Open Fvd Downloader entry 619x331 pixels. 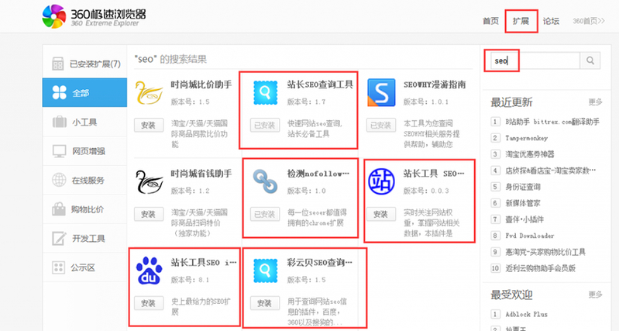click(x=530, y=236)
